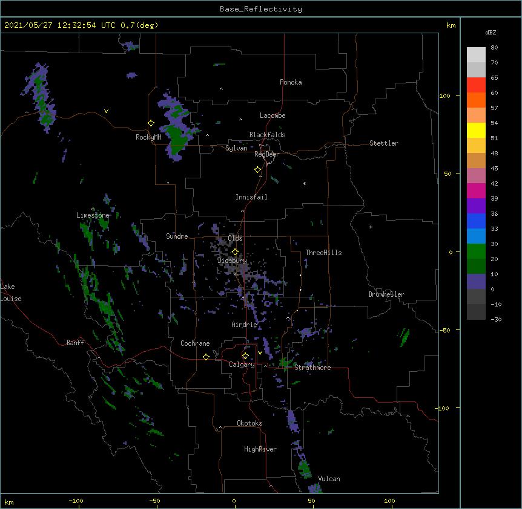Click the Airdrie city label
The width and height of the screenshot is (522, 509).
[245, 325]
